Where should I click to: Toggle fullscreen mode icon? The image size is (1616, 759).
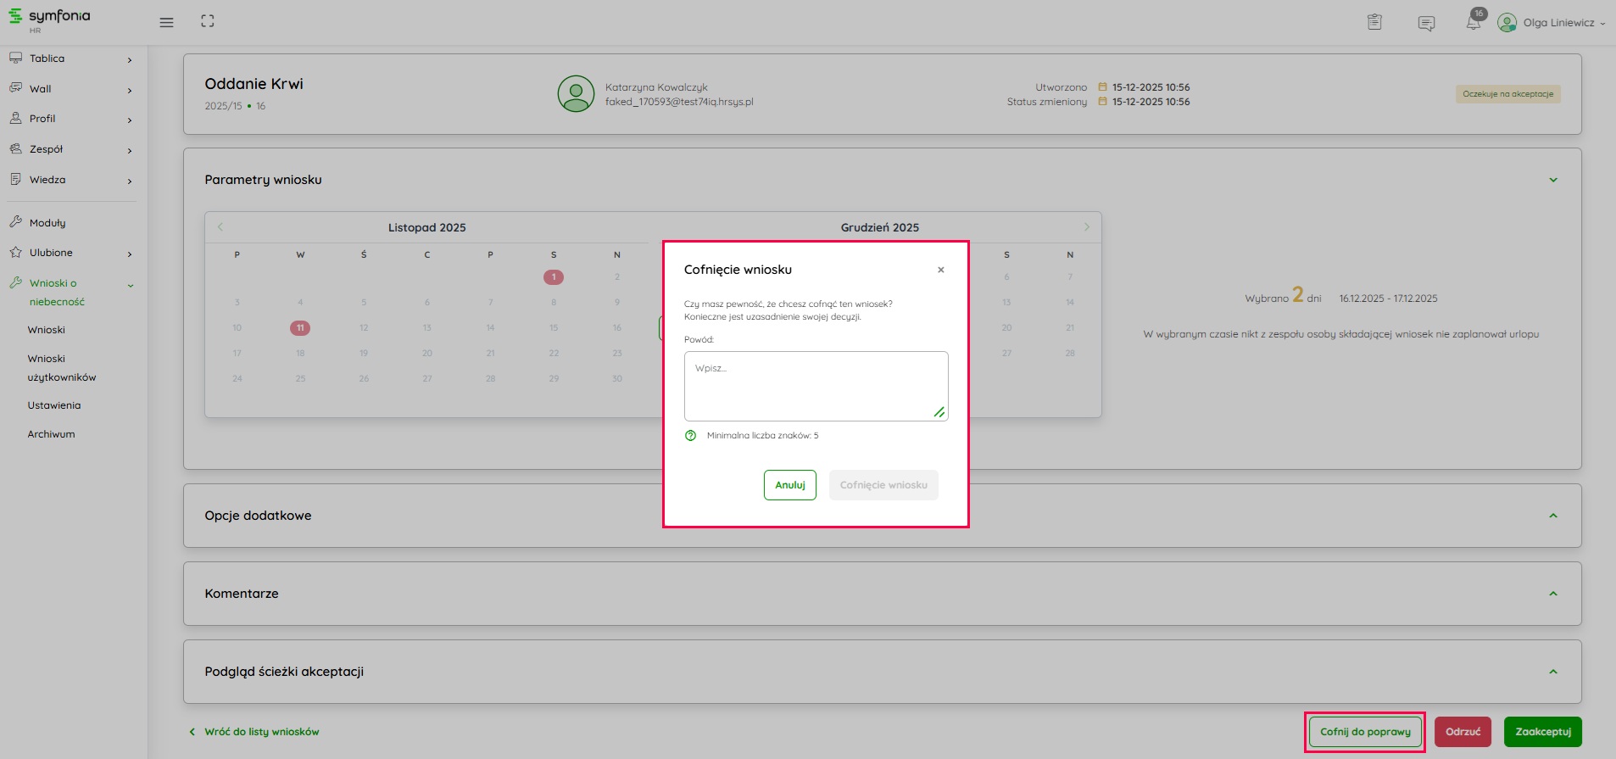208,21
